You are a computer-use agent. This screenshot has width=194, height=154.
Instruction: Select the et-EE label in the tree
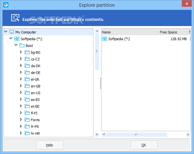point(35,106)
